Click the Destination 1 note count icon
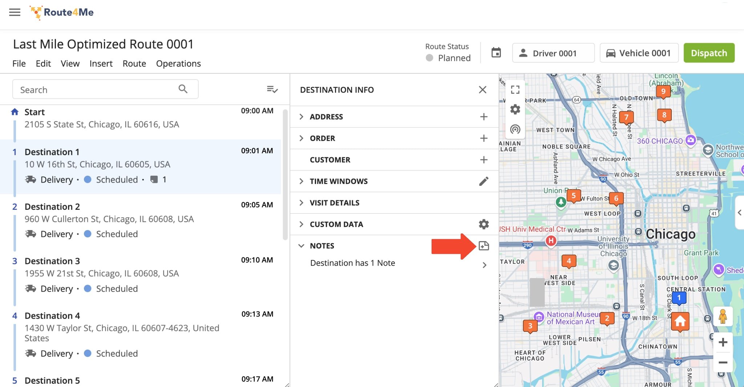The image size is (744, 387). [x=154, y=179]
